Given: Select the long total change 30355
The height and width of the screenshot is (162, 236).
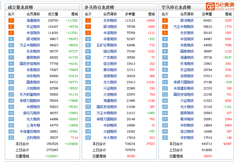Looking at the screenshot, I should click(x=131, y=156).
